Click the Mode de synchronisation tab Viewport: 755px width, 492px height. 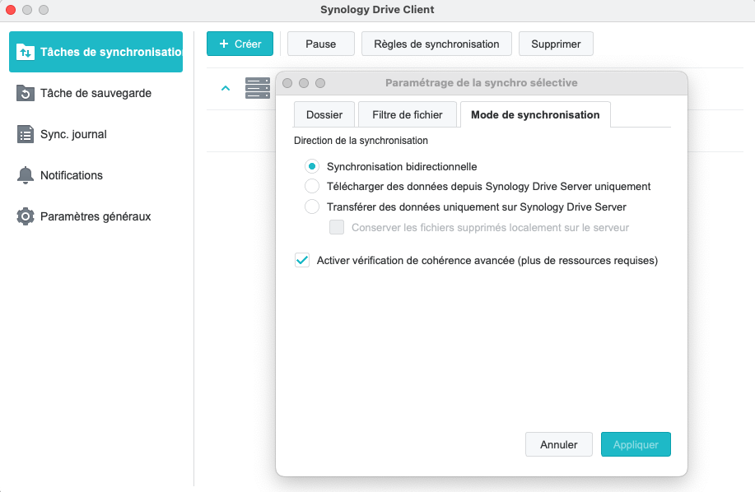click(x=535, y=115)
